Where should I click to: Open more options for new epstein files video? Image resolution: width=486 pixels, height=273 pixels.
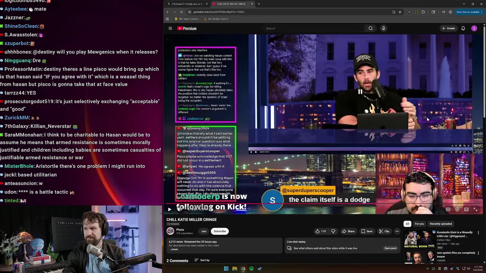[x=478, y=254]
